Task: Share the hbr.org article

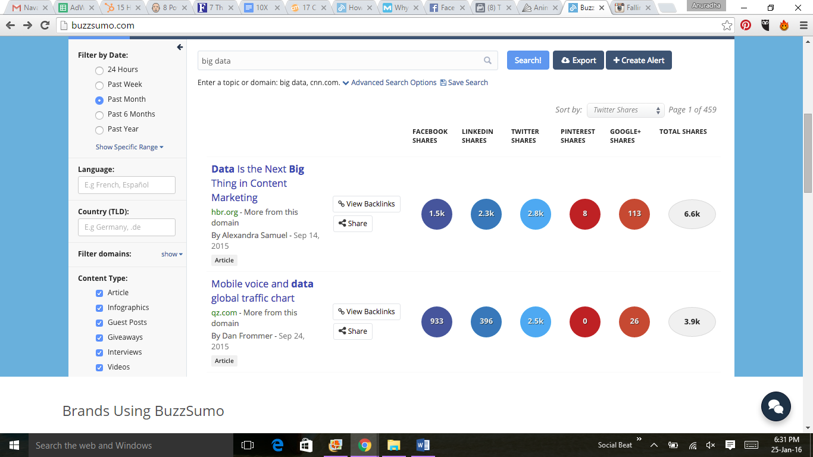Action: click(x=353, y=224)
